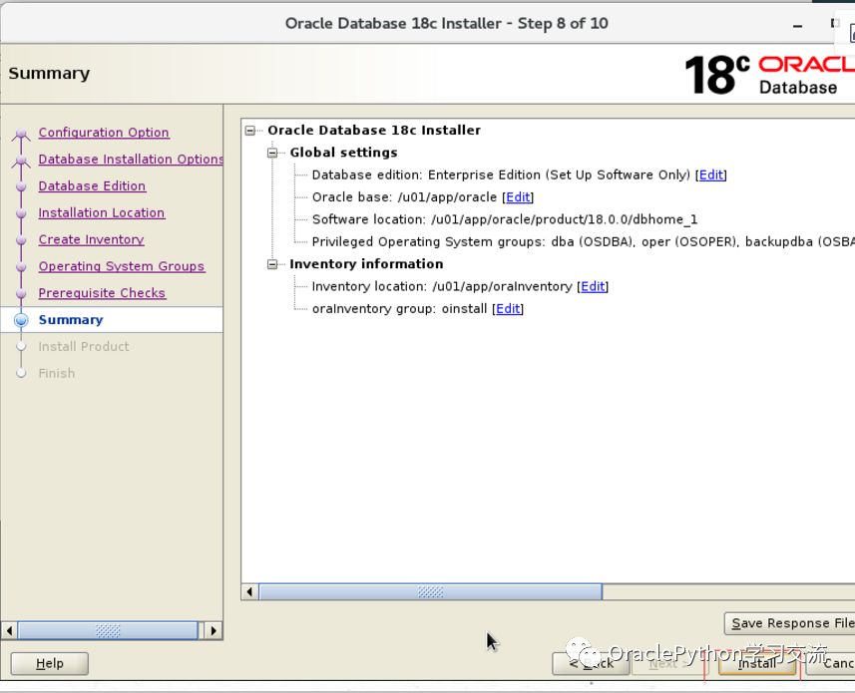Edit the oraInventory group
The height and width of the screenshot is (693, 855).
tap(508, 309)
